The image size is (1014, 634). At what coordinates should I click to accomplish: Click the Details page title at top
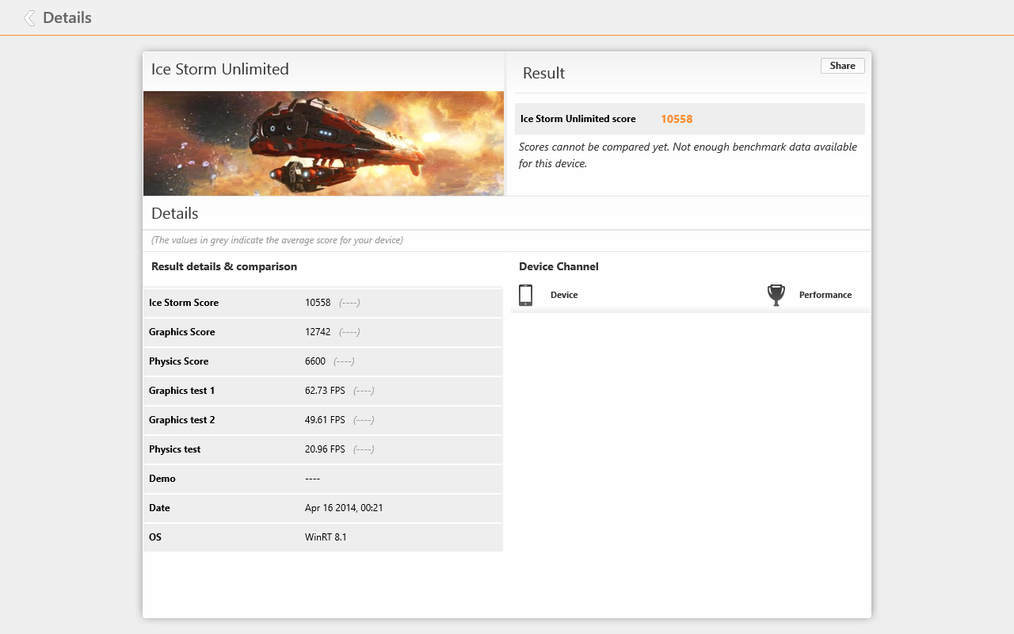pos(67,17)
